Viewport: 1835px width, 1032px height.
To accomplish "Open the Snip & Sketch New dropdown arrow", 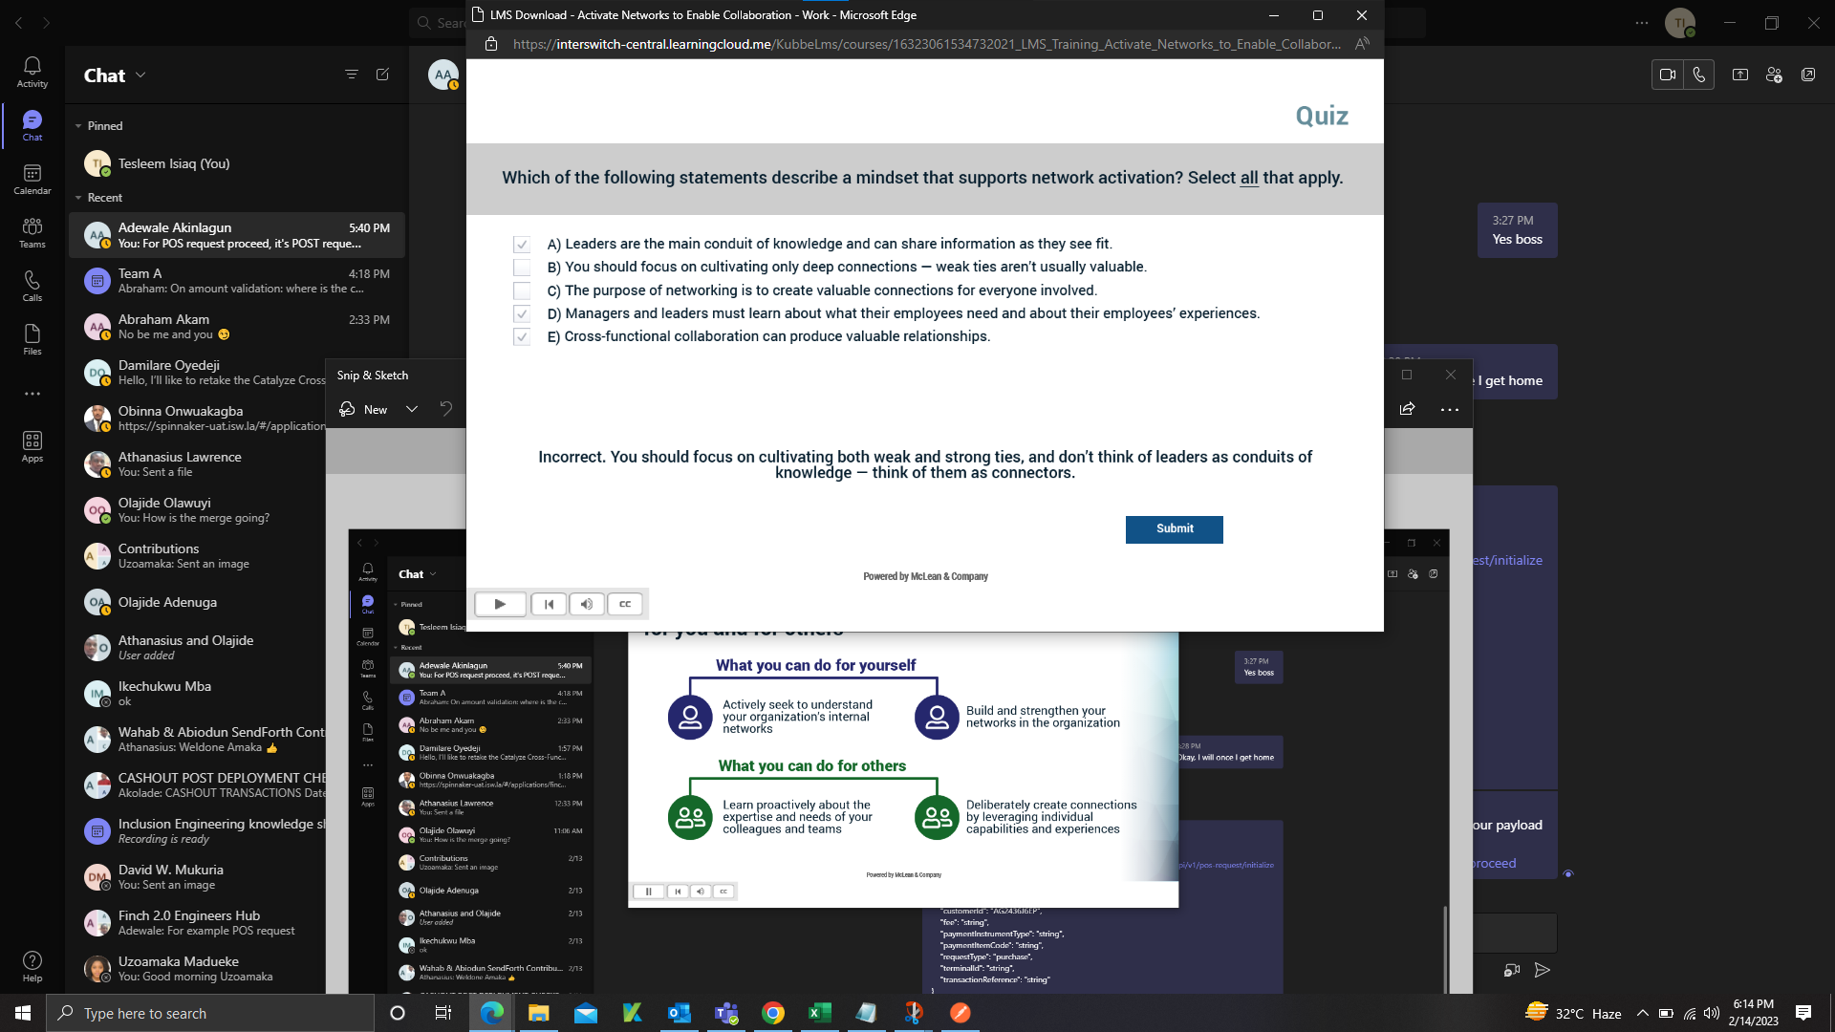I will 412,409.
